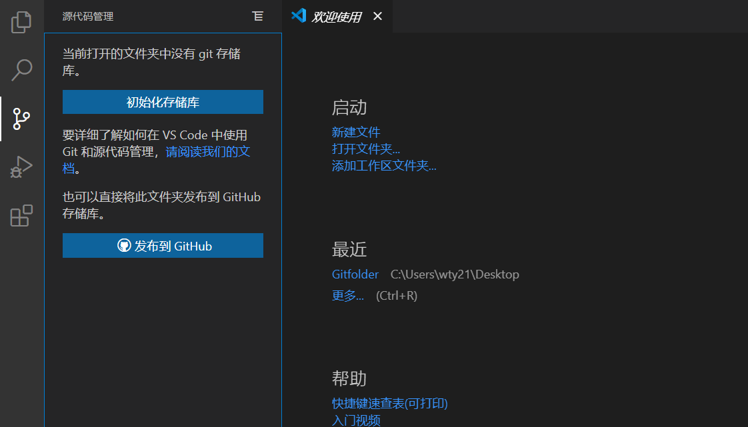Open the Search view in activity bar
The image size is (748, 427).
[21, 70]
